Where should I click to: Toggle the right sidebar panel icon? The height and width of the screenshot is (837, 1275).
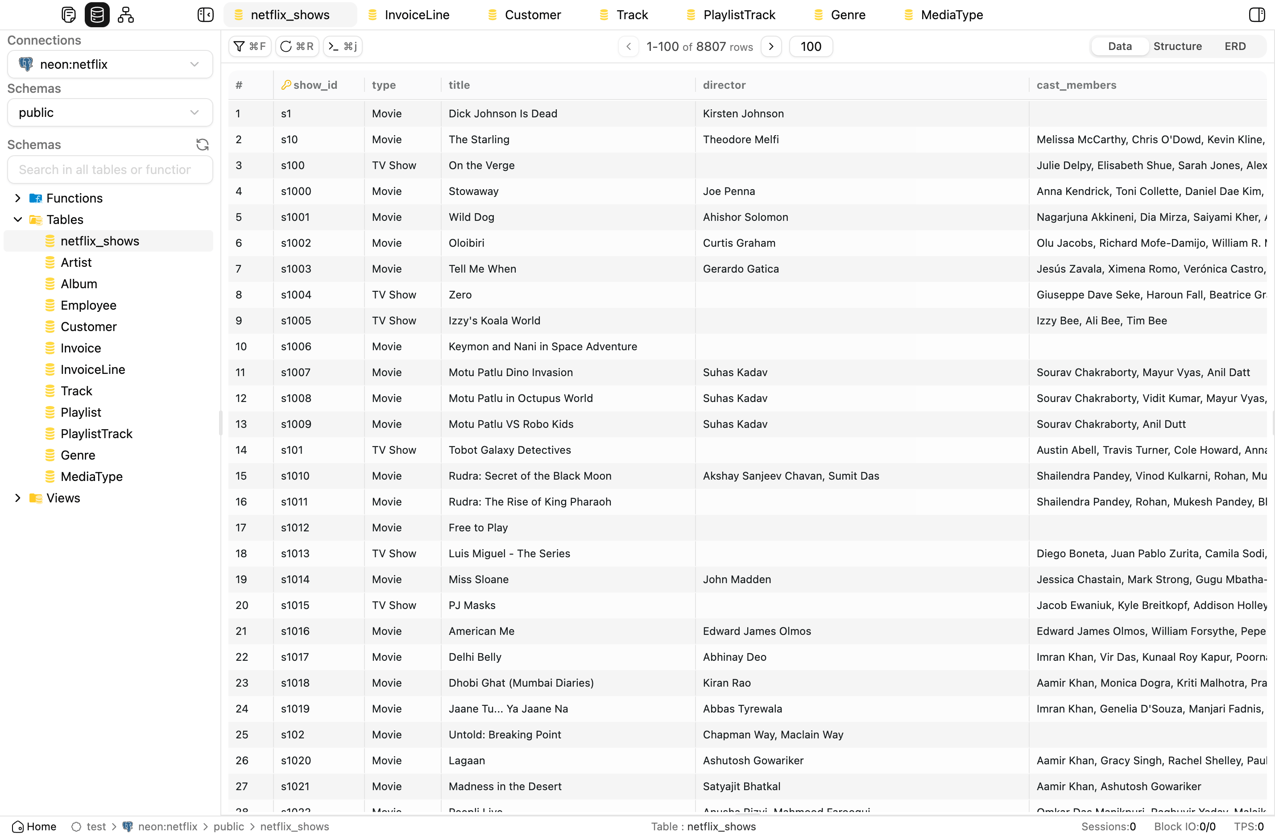[x=1256, y=14]
